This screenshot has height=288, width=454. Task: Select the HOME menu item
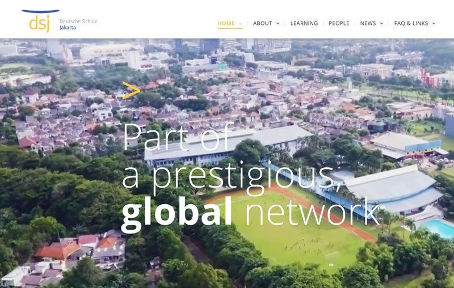[x=226, y=23]
